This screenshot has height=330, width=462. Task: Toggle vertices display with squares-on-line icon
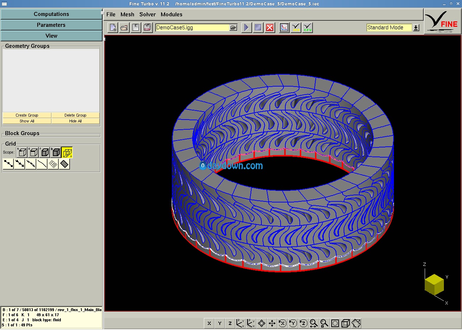coord(8,164)
